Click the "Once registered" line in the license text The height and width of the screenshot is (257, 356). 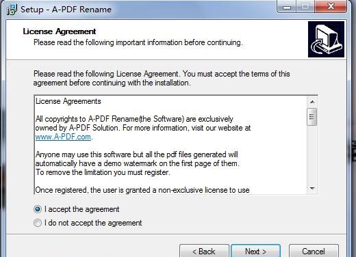click(142, 190)
